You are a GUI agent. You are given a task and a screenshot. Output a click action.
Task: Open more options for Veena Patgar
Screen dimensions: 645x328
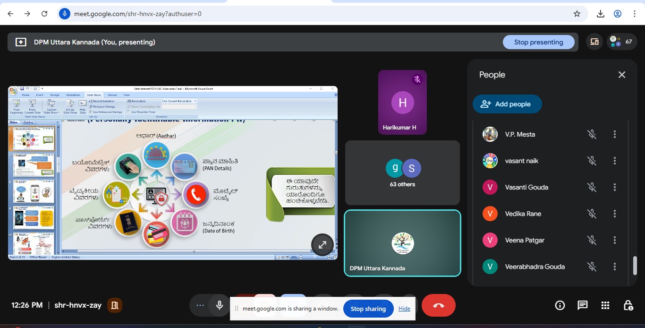[614, 240]
